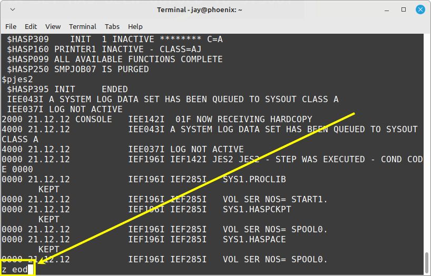Click the 'IEE142I 01F NOW RECEIVING HARDCOPY' message
This screenshot has height=276, width=431.
pyautogui.click(x=220, y=120)
